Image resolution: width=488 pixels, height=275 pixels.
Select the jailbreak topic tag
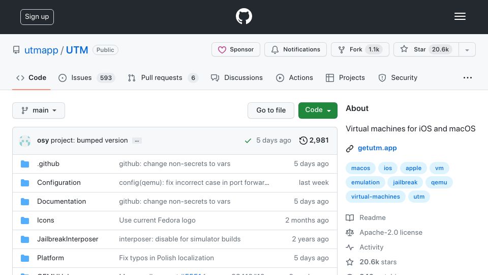[405, 182]
